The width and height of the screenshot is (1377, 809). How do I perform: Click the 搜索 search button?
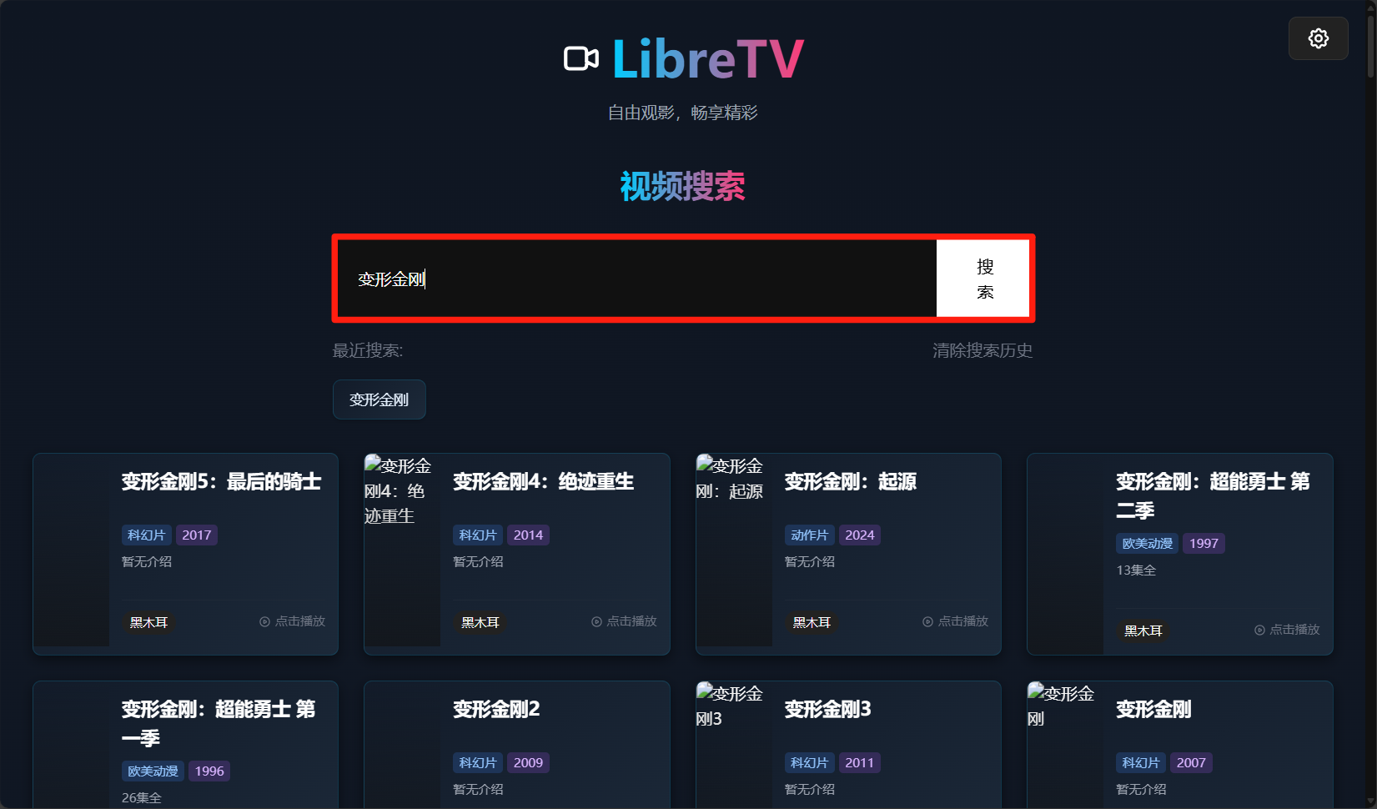pos(984,279)
